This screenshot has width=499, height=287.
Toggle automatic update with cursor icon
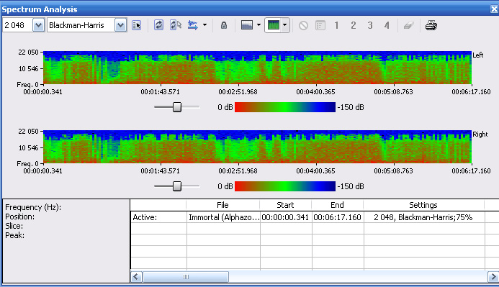point(176,25)
